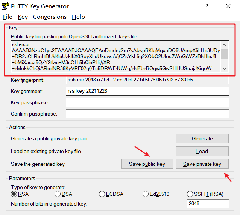This screenshot has height=215, width=240.
Task: Click 'Type of key to generate:' label
Action: click(x=38, y=187)
